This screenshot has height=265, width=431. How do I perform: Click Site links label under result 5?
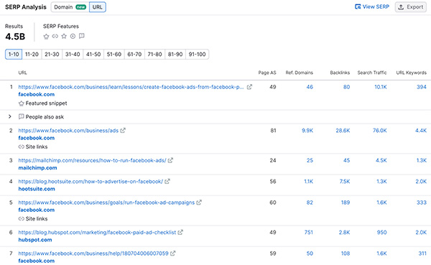click(37, 219)
